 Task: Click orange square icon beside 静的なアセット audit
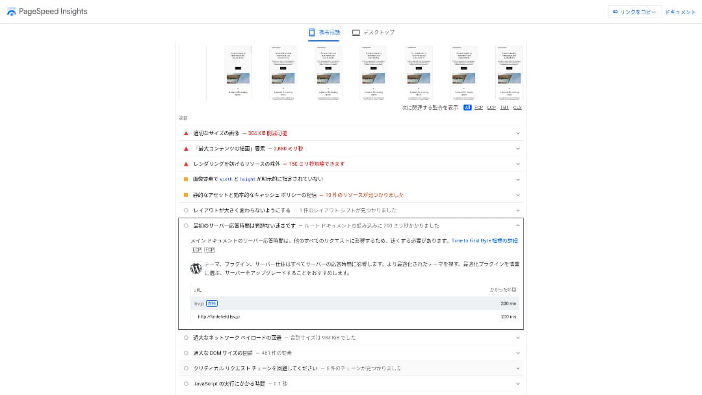pyautogui.click(x=186, y=195)
